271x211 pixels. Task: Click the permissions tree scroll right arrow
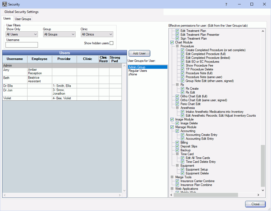click(258, 195)
